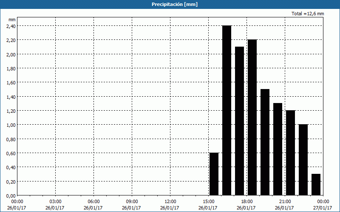The width and height of the screenshot is (340, 212).
Task: Select the 2,10 mm bar before 18:00
Action: coord(240,121)
